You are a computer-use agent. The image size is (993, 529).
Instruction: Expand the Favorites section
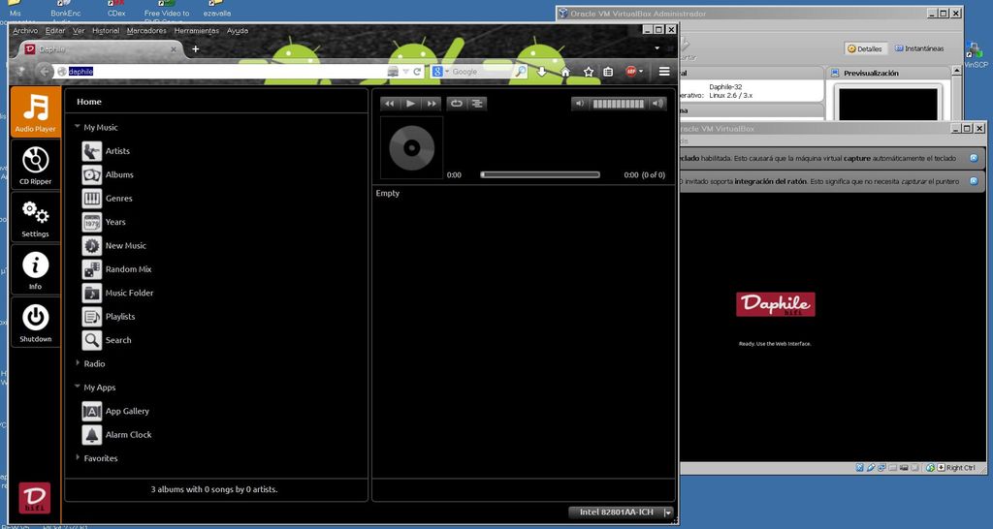coord(78,457)
